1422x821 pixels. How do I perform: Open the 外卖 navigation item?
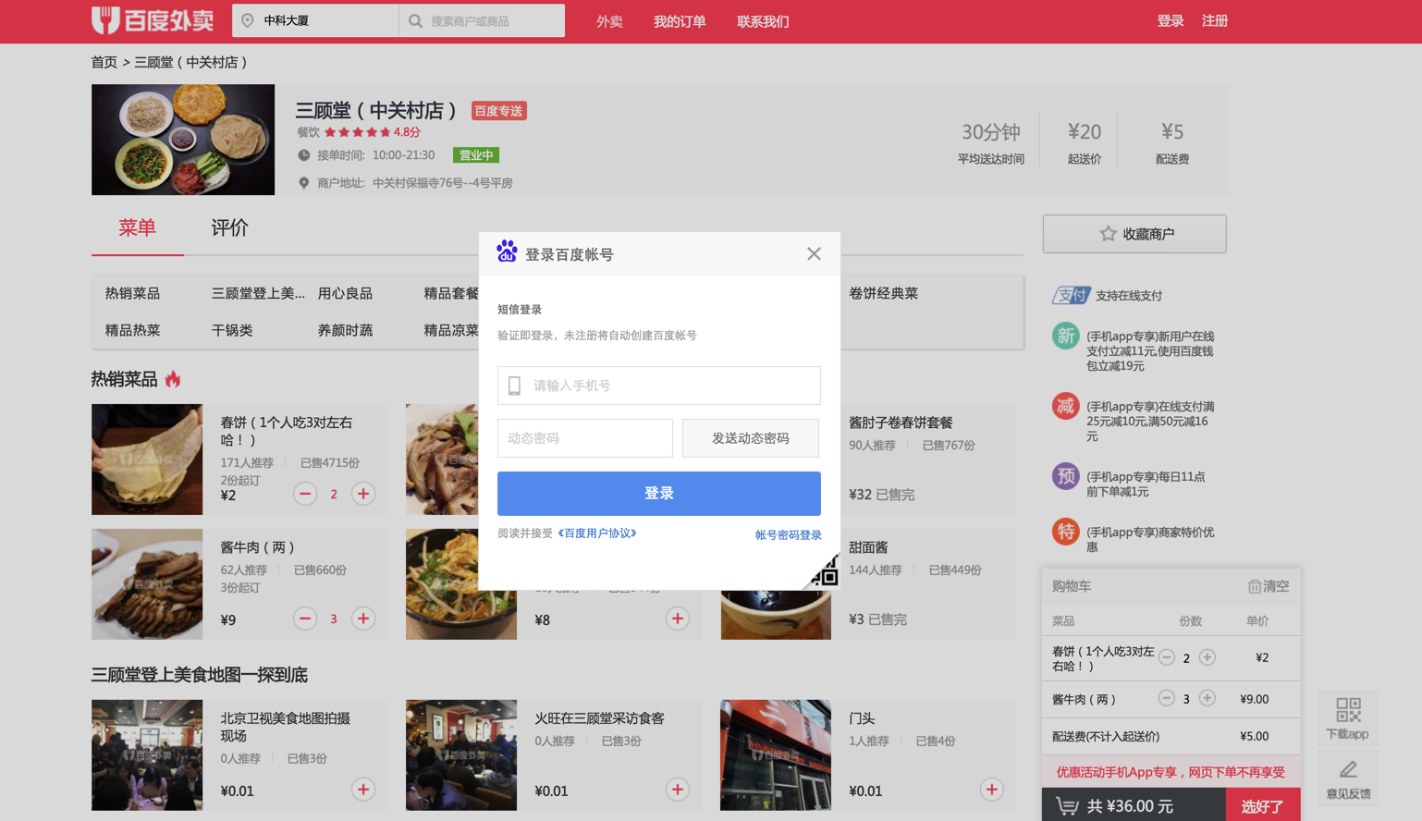click(x=609, y=21)
